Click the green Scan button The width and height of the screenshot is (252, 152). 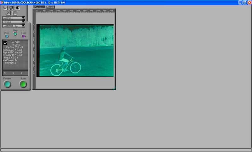pos(23,84)
